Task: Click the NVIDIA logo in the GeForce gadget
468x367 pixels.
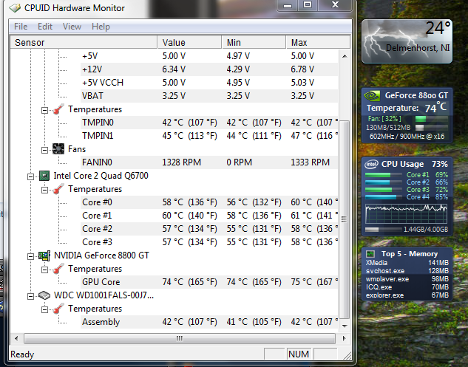Action: (372, 95)
